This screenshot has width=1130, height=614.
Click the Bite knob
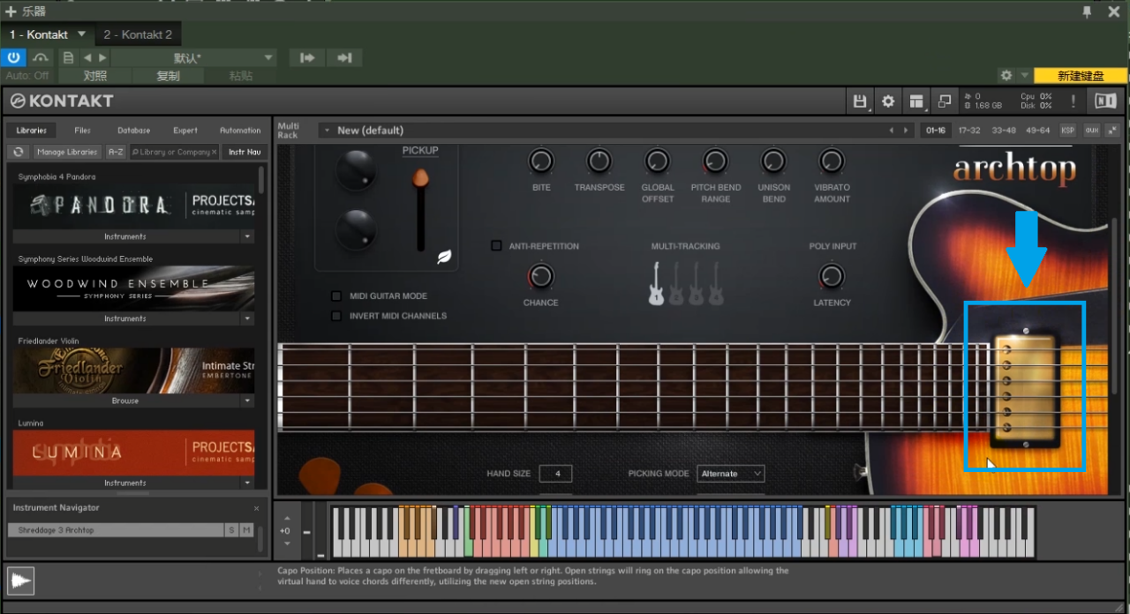click(x=541, y=161)
